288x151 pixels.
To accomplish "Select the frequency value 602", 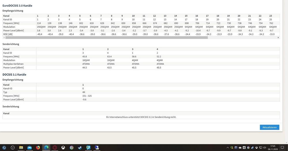I will [x=81, y=23].
